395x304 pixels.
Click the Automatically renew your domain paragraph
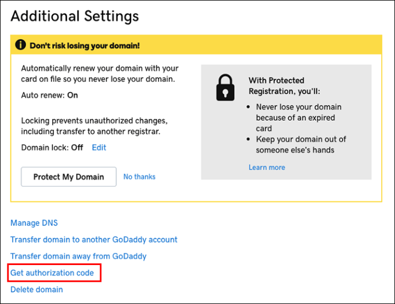tap(100, 73)
